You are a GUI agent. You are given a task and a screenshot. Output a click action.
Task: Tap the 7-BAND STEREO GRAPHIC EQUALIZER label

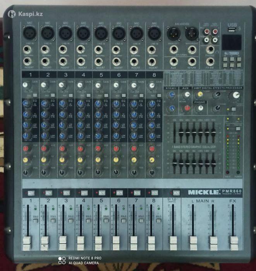click(194, 147)
